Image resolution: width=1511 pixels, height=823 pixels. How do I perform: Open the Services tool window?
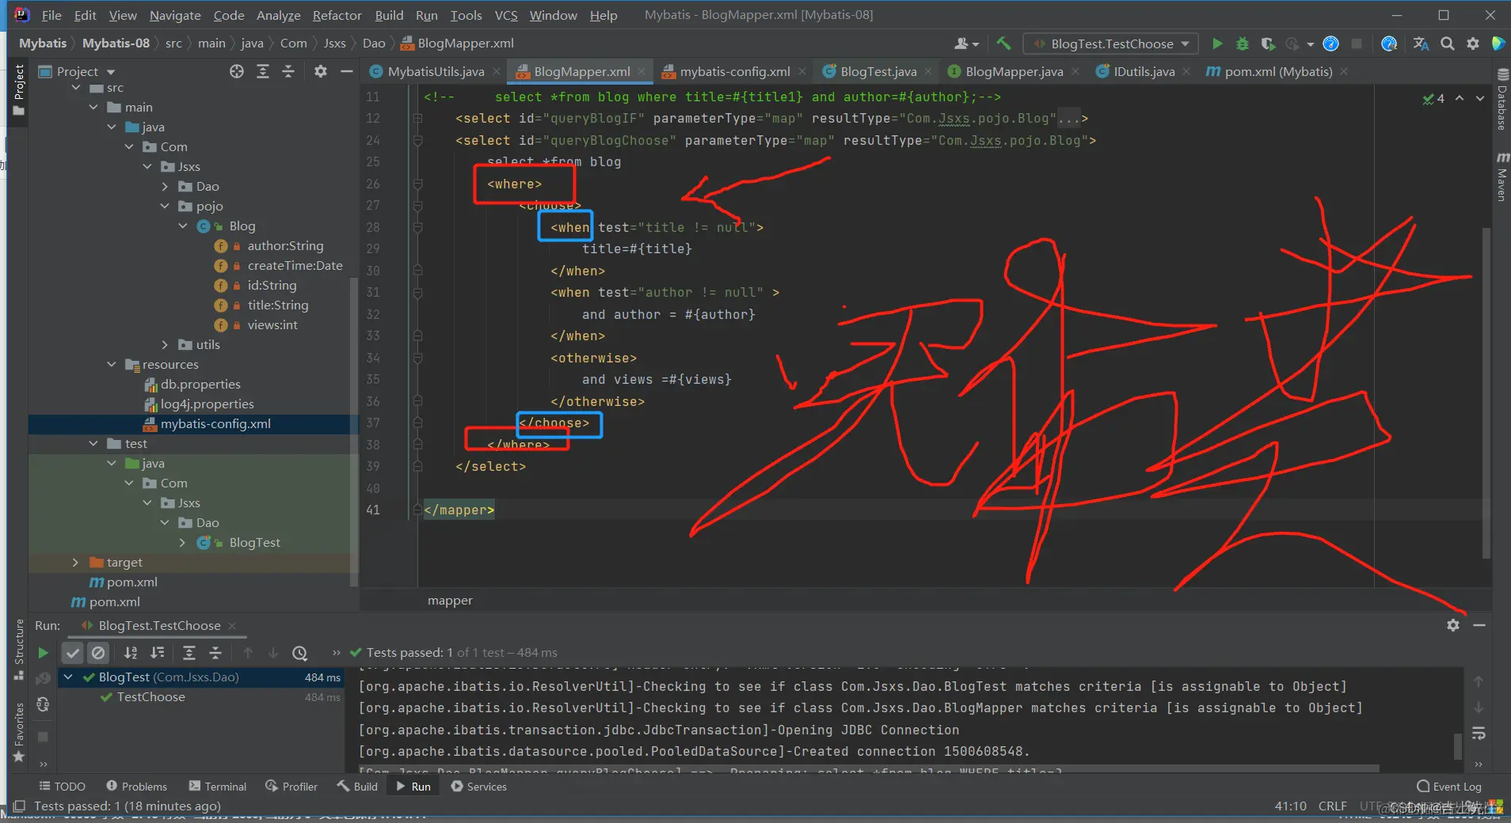pyautogui.click(x=478, y=787)
